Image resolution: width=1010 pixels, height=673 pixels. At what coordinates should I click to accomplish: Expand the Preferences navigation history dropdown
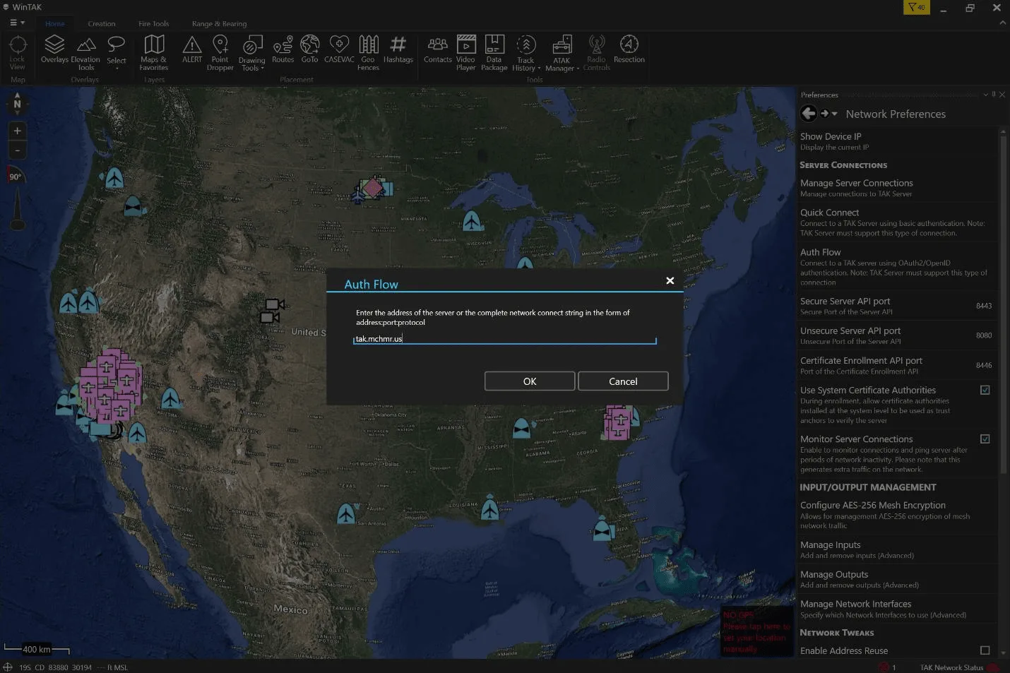point(835,114)
